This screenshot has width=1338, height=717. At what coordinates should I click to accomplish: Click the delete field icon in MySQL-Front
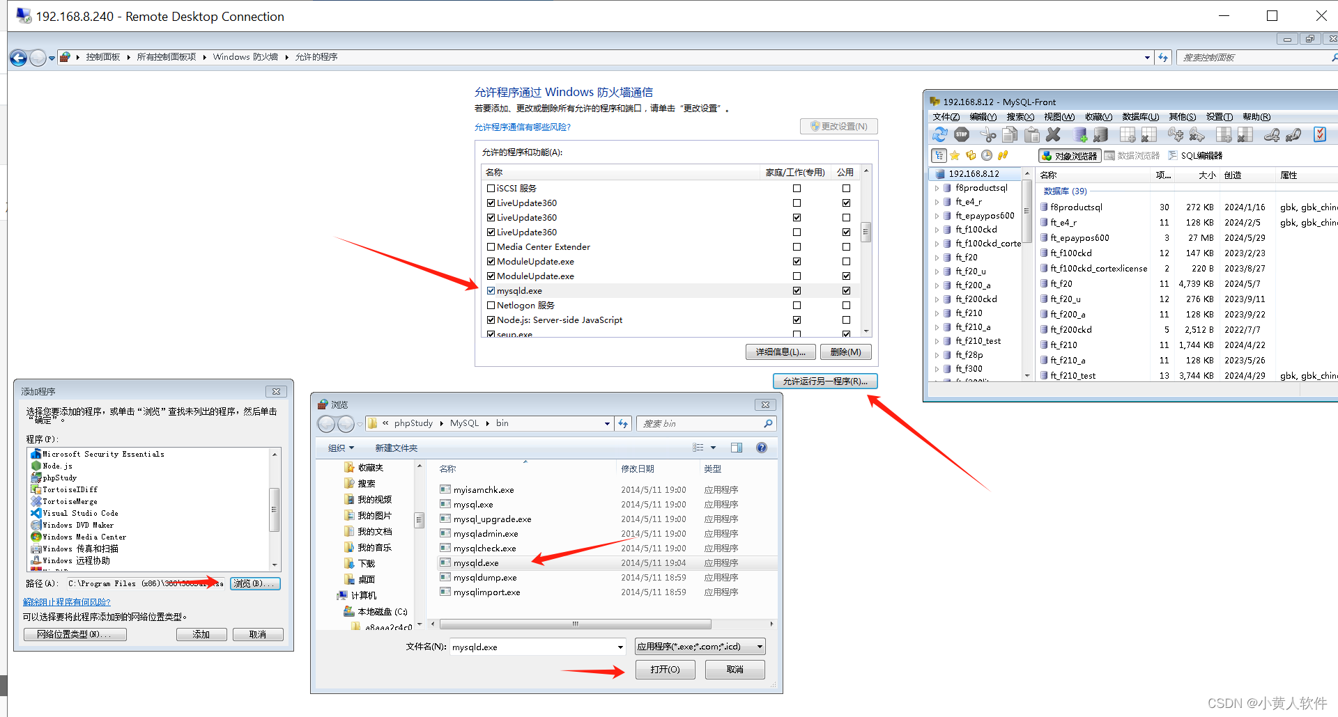[x=1245, y=134]
